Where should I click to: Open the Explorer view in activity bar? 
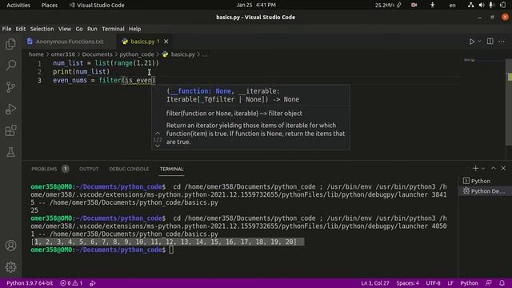tap(10, 44)
